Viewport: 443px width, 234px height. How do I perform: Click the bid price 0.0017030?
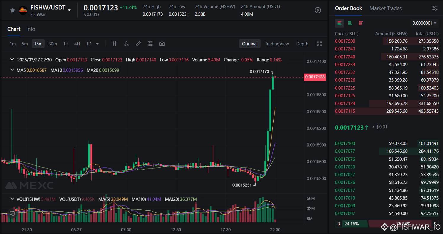tap(345, 167)
